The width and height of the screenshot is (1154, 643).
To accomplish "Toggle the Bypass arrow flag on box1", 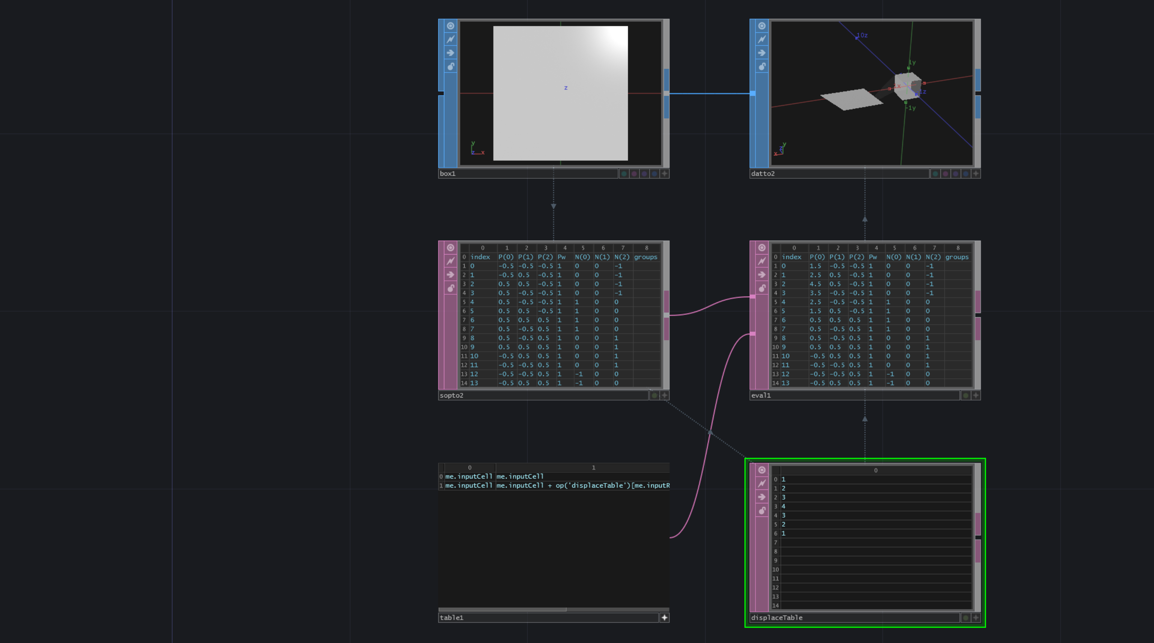I will pos(450,53).
